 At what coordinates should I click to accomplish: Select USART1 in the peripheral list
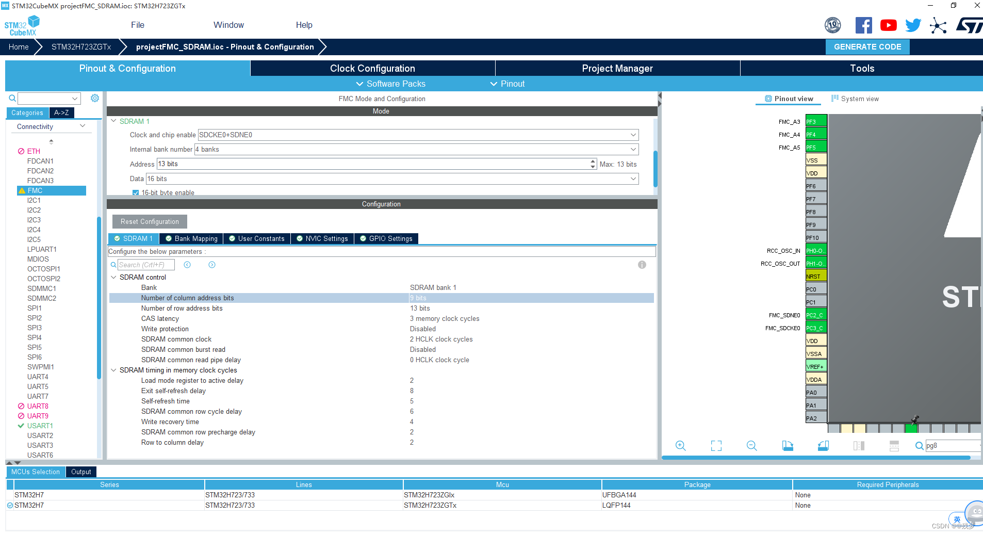click(40, 426)
